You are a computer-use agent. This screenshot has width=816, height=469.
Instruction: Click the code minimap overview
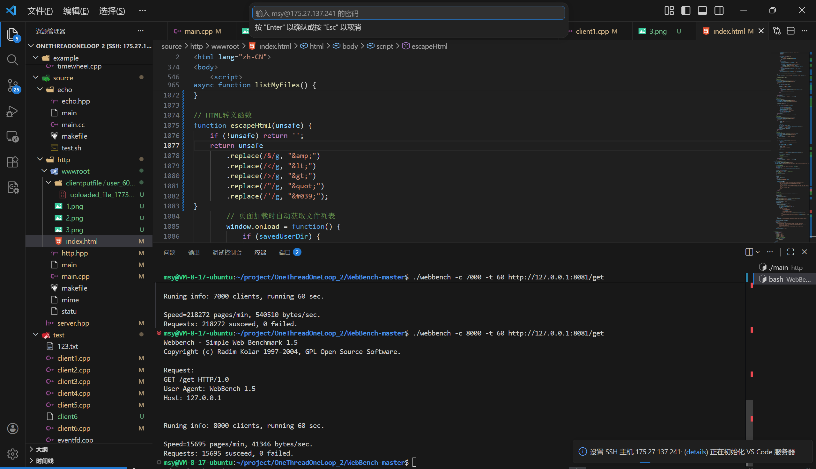[x=790, y=145]
